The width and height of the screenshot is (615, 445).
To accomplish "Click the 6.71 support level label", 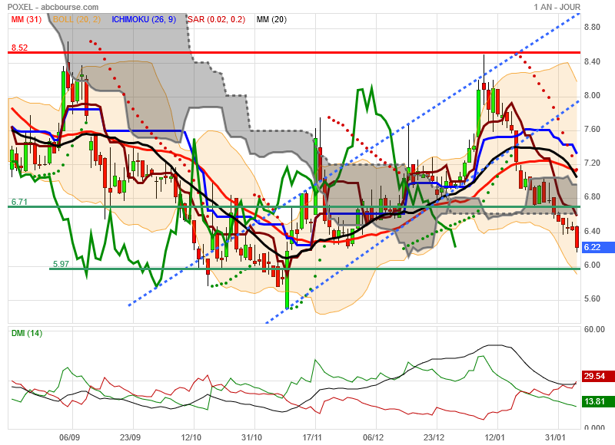I will [19, 202].
